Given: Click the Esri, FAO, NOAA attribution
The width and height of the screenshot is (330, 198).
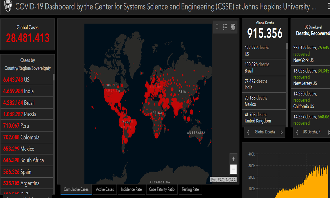Looking at the screenshot, I should [223, 180].
